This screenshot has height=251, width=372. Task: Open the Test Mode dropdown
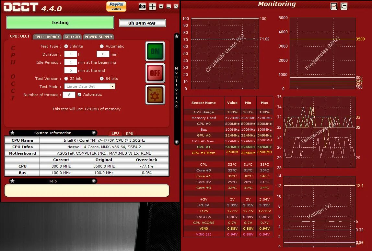click(x=90, y=86)
